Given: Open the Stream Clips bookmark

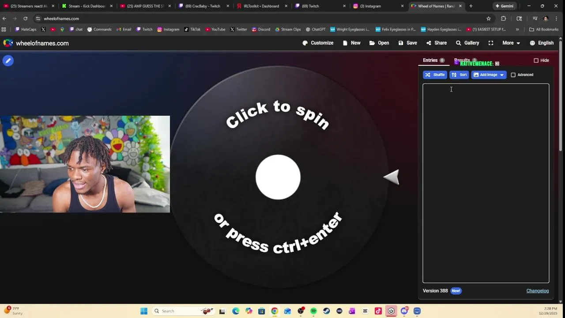Looking at the screenshot, I should pyautogui.click(x=288, y=30).
